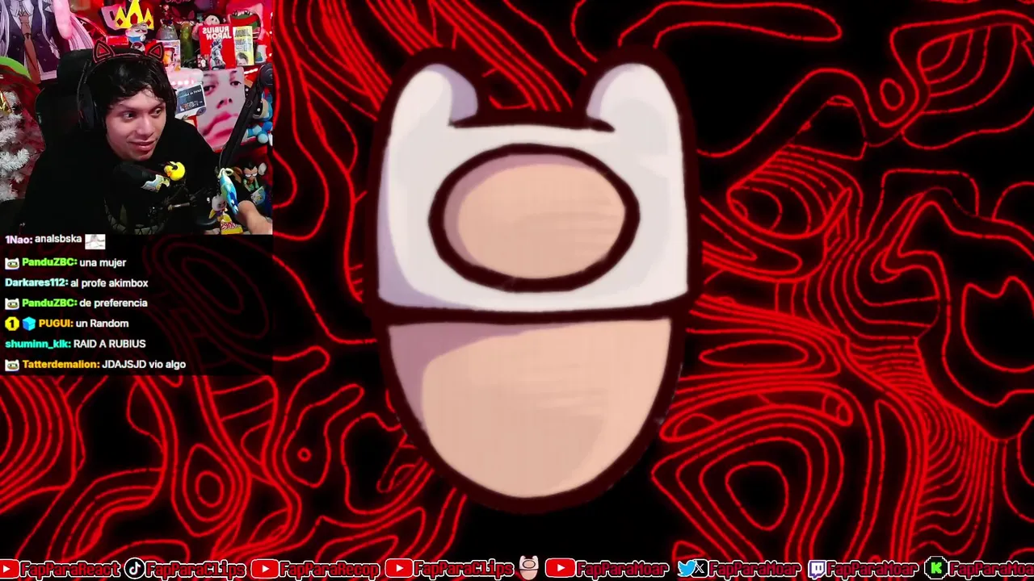This screenshot has height=581, width=1034.
Task: Click the chat message 'un Random'
Action: [102, 324]
